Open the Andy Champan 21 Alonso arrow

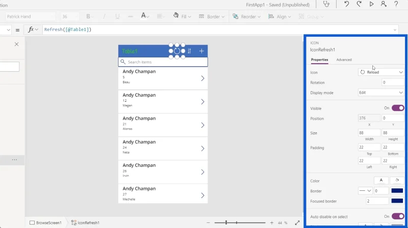(x=202, y=125)
